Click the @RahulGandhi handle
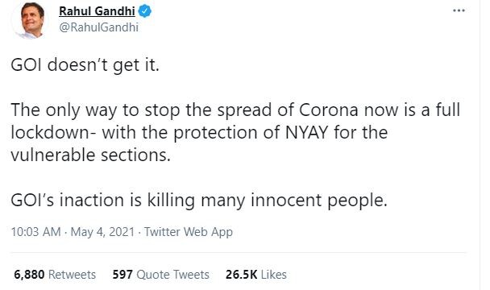 click(98, 27)
